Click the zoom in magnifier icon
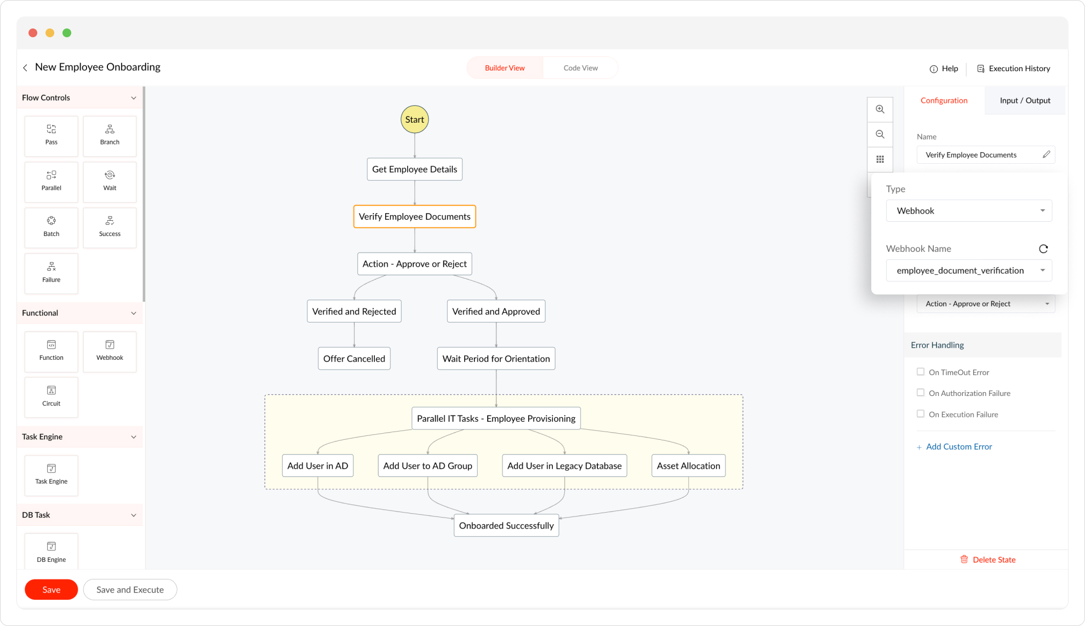 (x=880, y=110)
